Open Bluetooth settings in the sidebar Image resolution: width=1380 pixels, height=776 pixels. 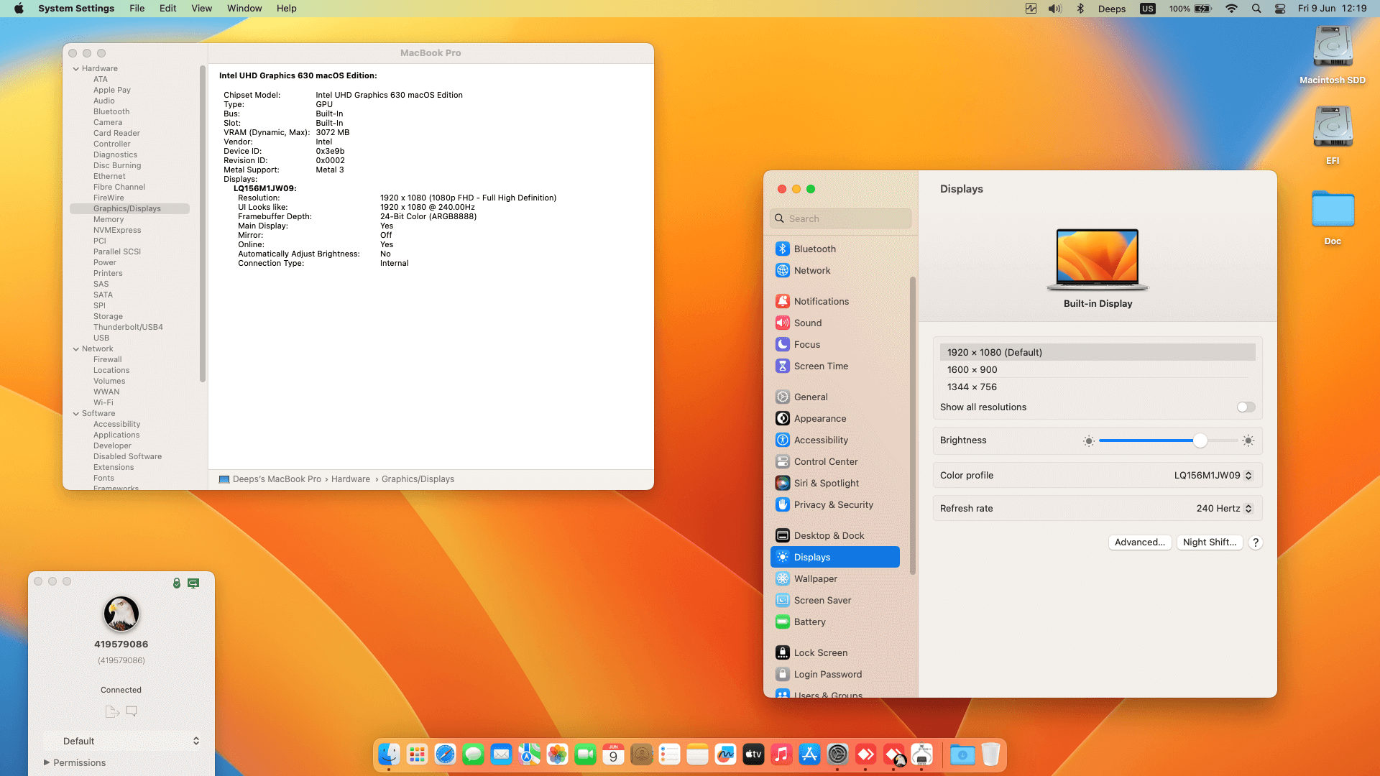pos(814,249)
